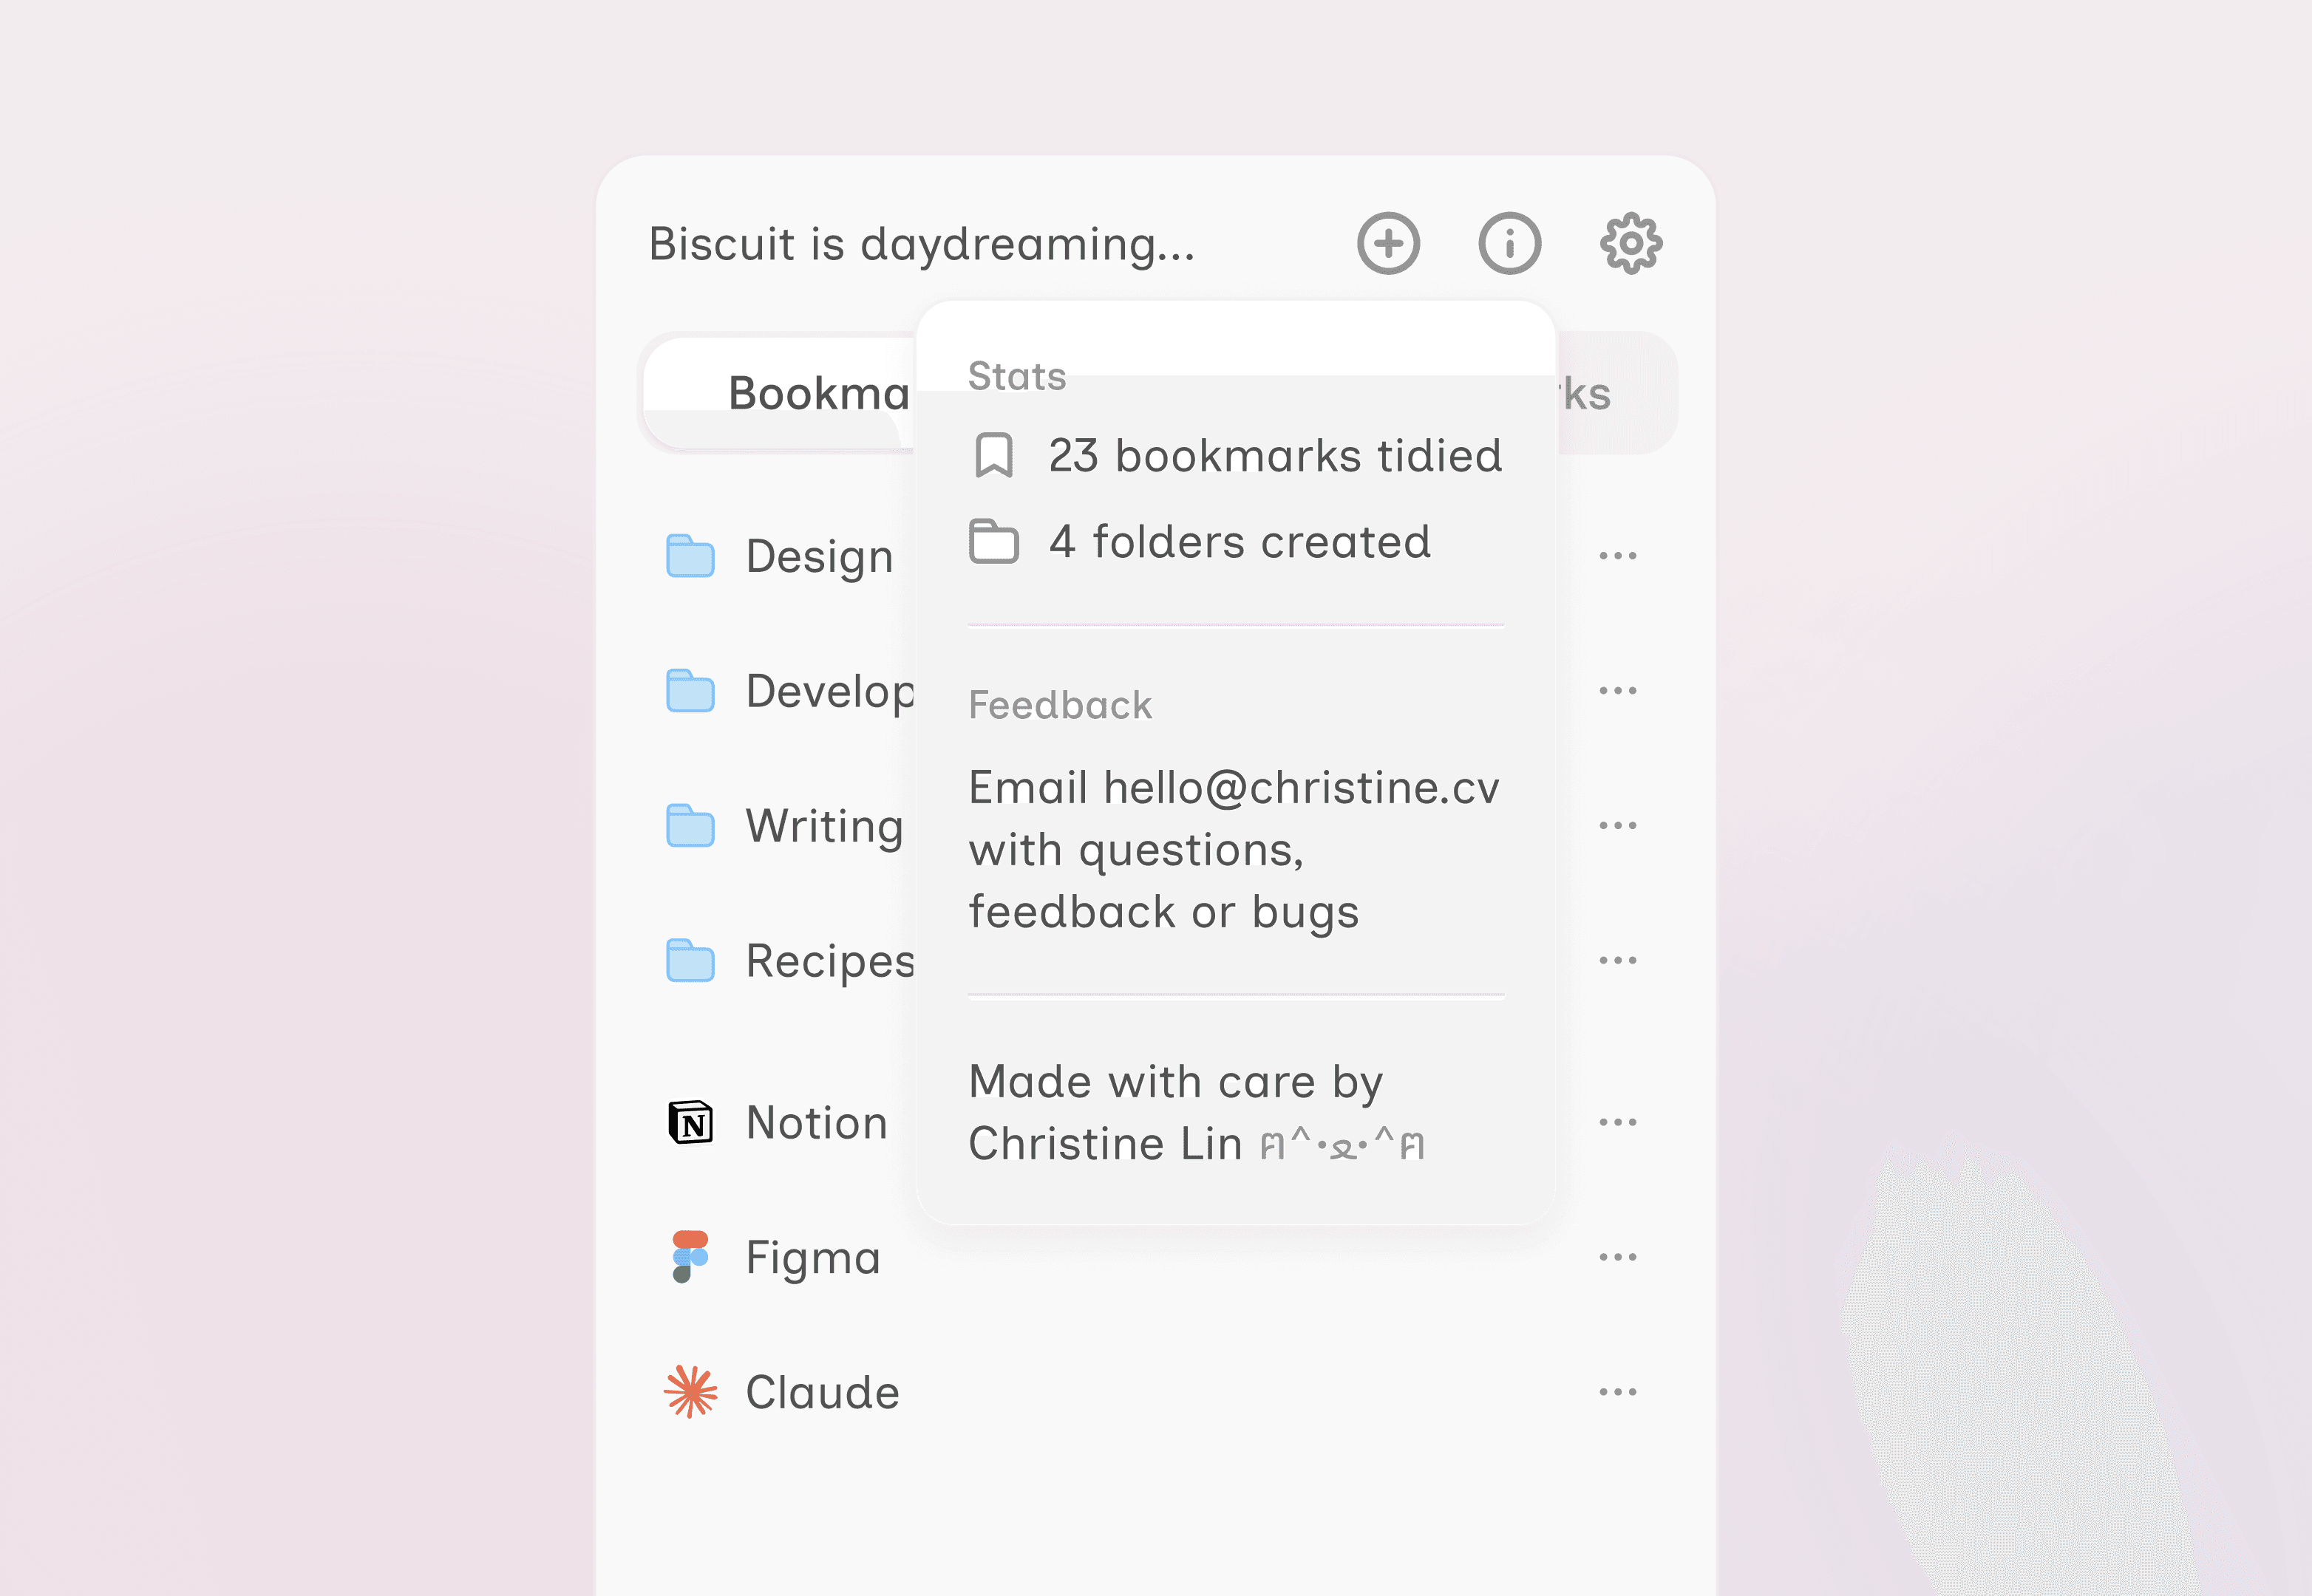Screen dimensions: 2312x1596
Task: Open the Claude bookmark
Action: pos(823,1392)
